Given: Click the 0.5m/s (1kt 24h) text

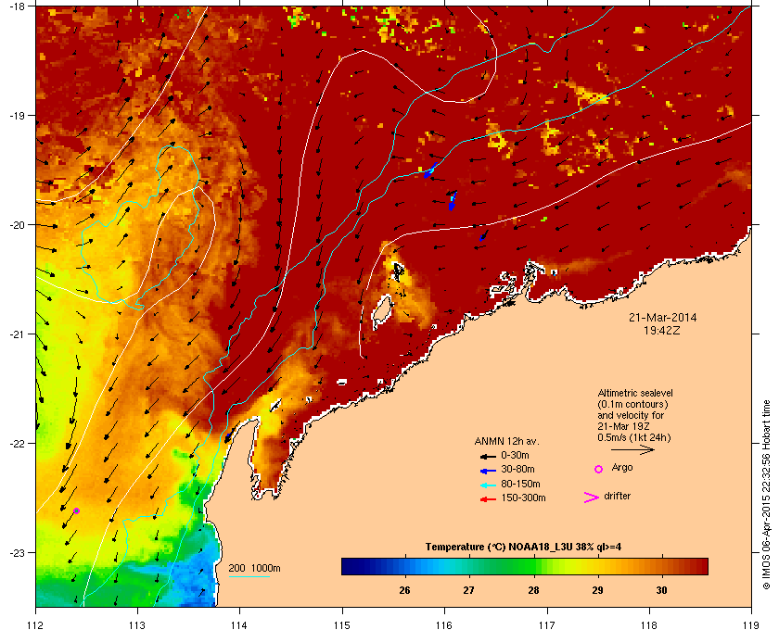Looking at the screenshot, I should (634, 437).
